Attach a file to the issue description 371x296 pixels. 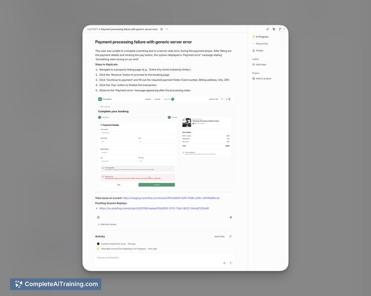[x=230, y=217]
